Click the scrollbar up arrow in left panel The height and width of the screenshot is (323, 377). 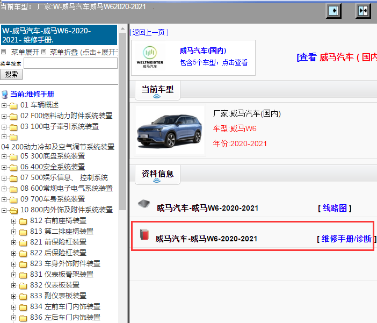(122, 28)
